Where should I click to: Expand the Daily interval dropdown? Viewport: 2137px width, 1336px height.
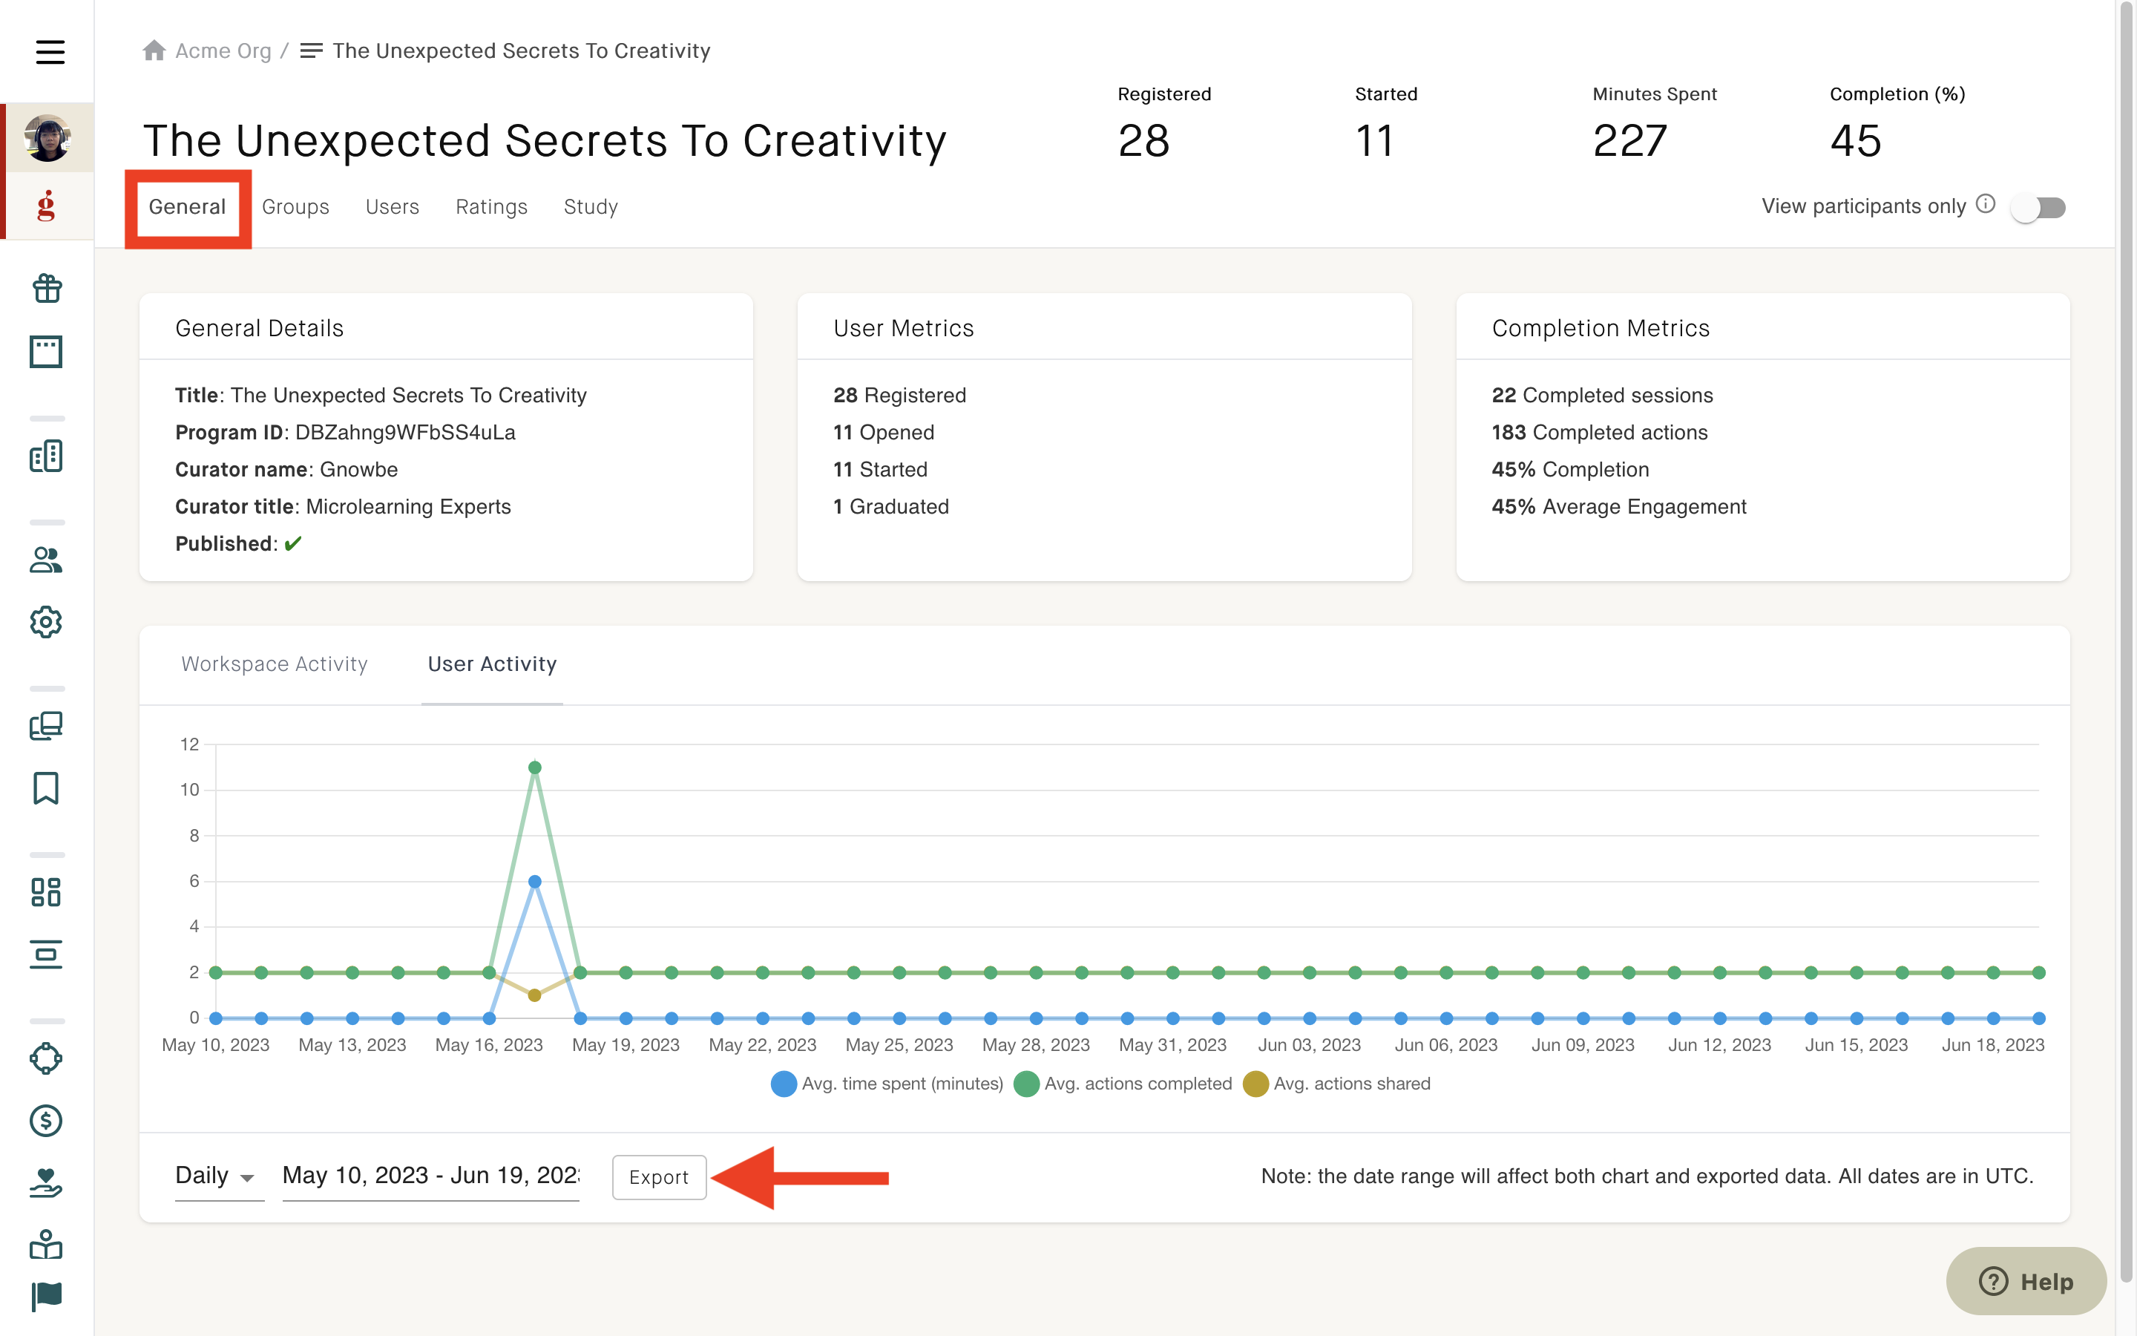tap(218, 1176)
